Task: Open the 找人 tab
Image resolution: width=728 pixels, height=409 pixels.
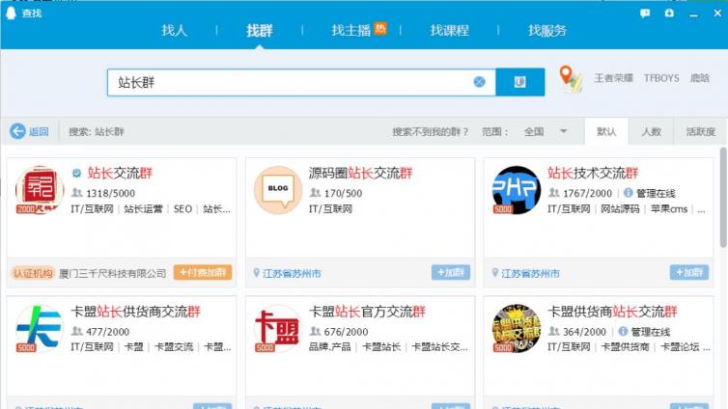Action: [174, 31]
